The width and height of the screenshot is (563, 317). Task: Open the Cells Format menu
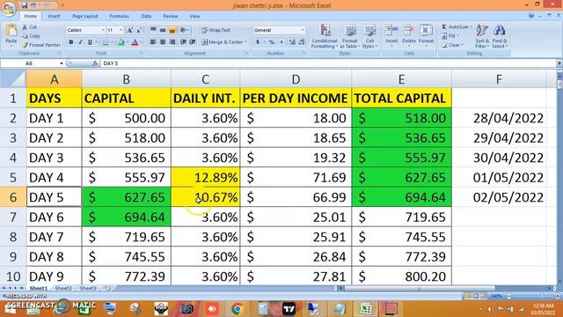click(x=426, y=36)
